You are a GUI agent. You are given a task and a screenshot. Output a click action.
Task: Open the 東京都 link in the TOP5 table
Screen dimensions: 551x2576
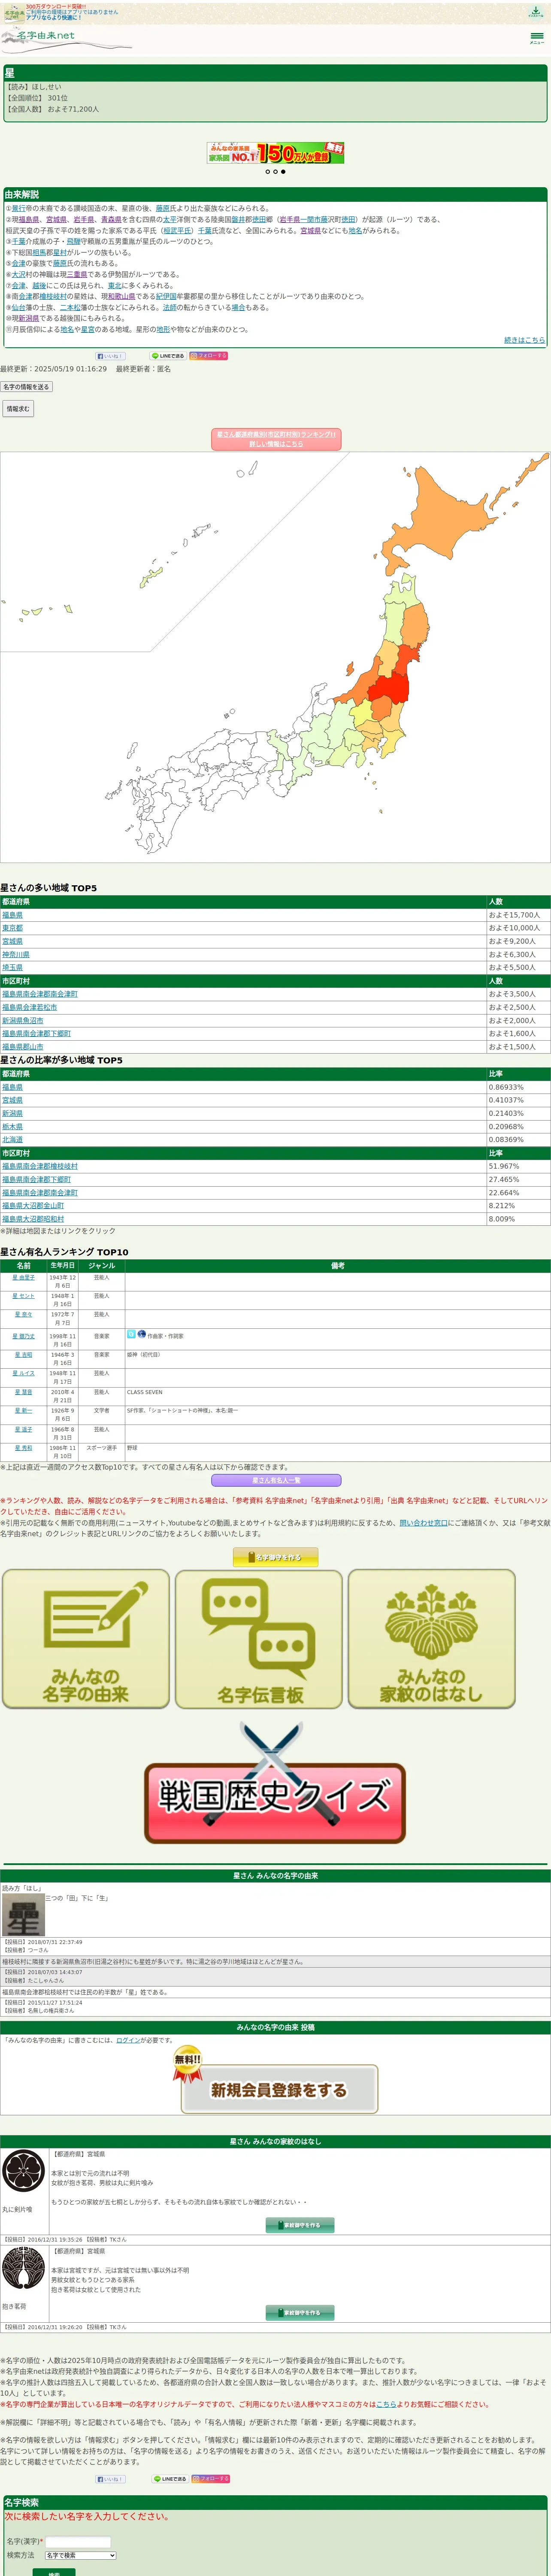[12, 928]
